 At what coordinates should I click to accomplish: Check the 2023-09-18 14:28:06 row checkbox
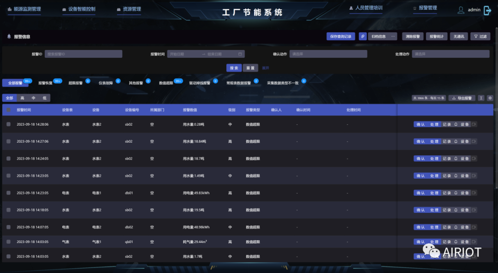(x=9, y=124)
